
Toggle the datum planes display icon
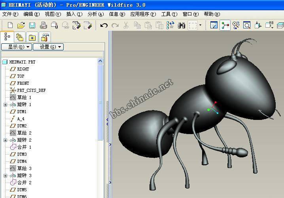tap(280, 26)
